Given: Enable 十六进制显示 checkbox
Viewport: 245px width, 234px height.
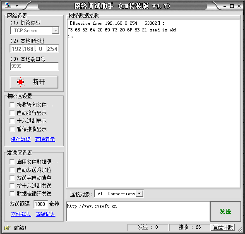Looking at the screenshot, I should coord(12,121).
